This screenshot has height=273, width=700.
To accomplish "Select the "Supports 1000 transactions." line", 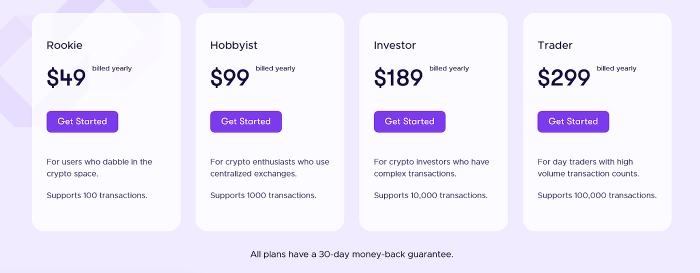I will [x=263, y=195].
